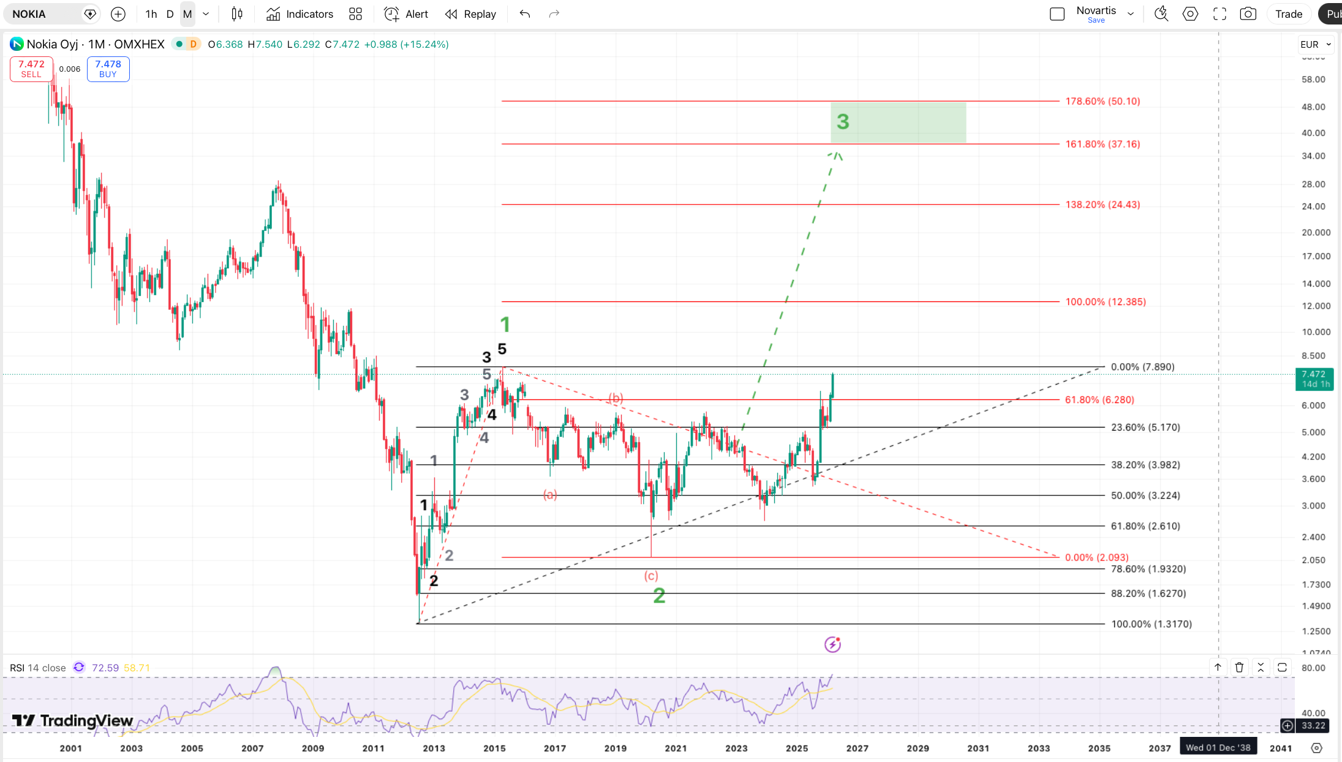Open chart settings hexagon icon in toolbar
This screenshot has height=762, width=1342.
click(1190, 14)
